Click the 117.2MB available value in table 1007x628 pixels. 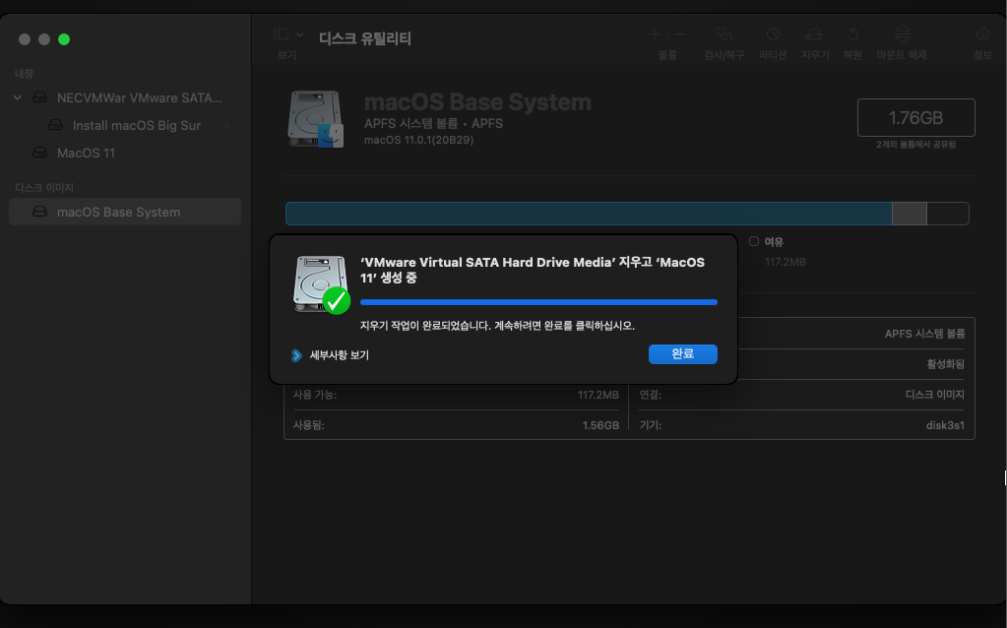[x=598, y=395]
